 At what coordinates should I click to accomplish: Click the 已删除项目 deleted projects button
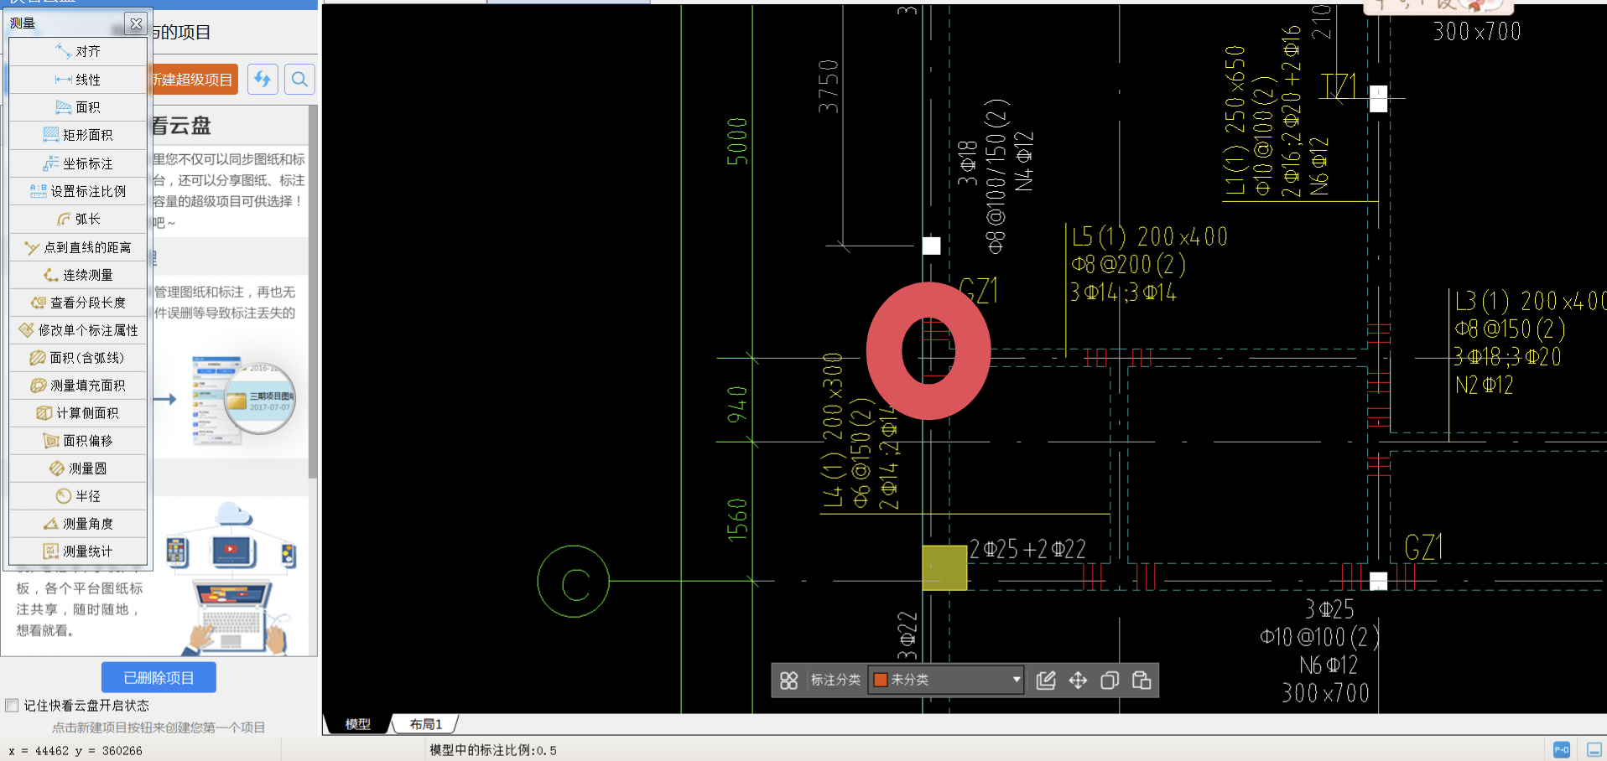[159, 677]
